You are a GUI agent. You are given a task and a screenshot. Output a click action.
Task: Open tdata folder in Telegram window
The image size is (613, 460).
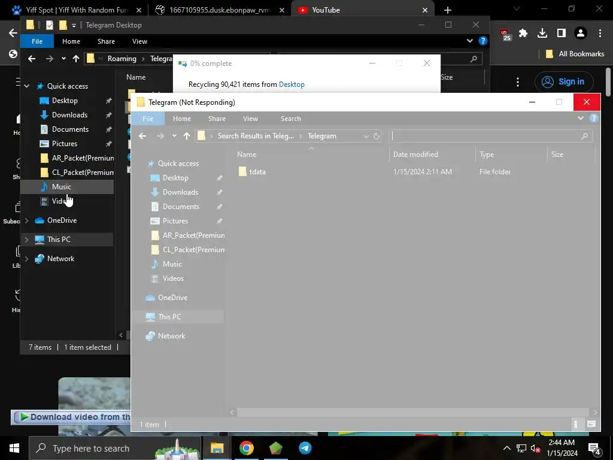257,172
